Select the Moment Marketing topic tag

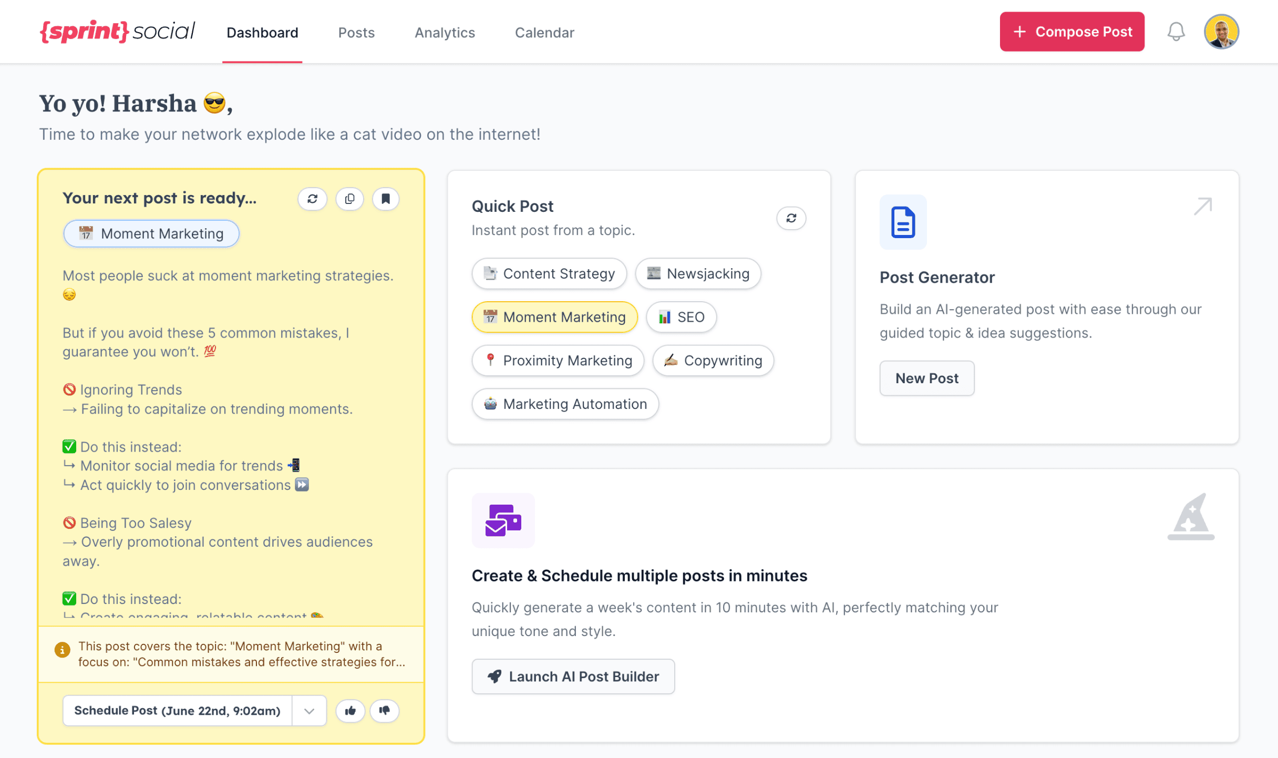point(554,317)
